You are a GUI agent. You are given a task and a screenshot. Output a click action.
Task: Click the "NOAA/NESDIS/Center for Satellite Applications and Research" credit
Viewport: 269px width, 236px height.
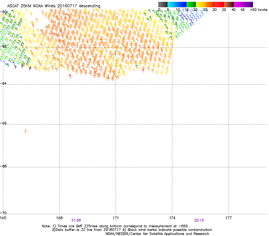157,234
